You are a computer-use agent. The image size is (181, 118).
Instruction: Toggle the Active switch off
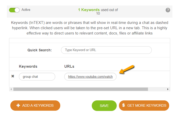pyautogui.click(x=14, y=10)
